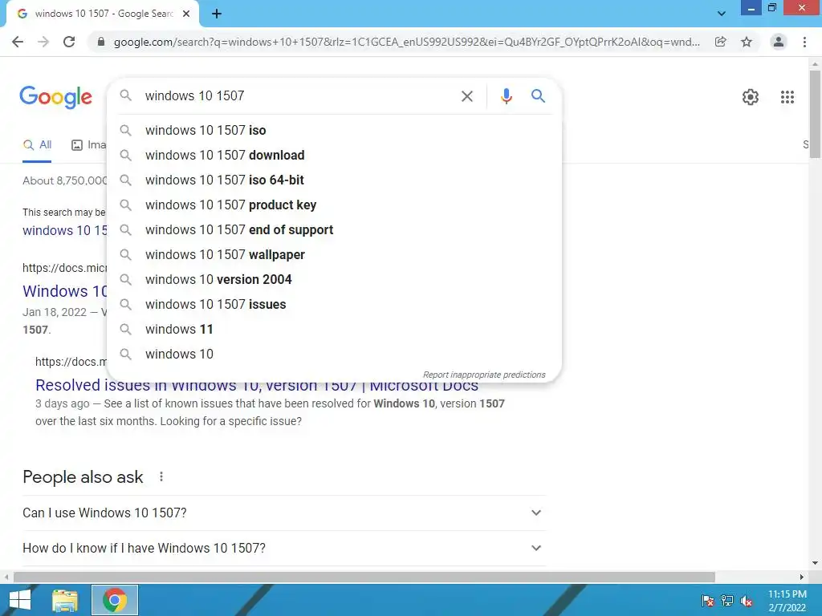Viewport: 822px width, 616px height.
Task: Open a new tab with the plus icon
Action: click(217, 14)
